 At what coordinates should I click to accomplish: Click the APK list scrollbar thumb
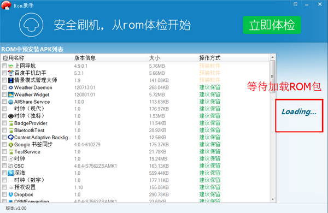point(272,76)
